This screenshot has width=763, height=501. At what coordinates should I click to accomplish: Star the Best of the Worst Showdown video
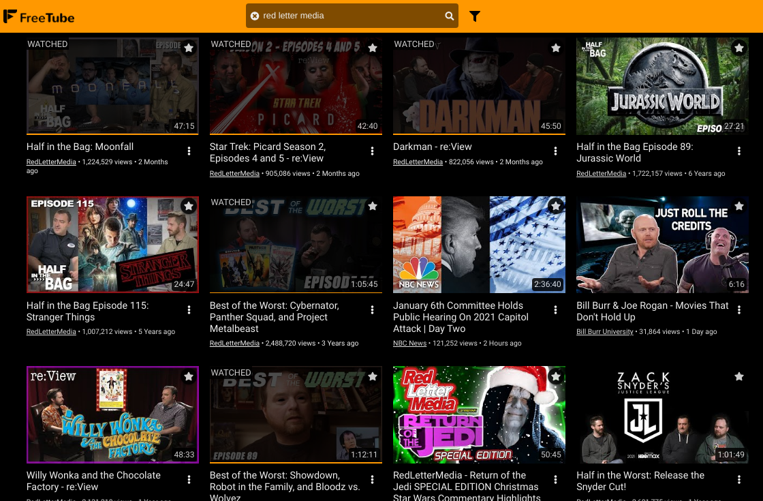pyautogui.click(x=372, y=376)
